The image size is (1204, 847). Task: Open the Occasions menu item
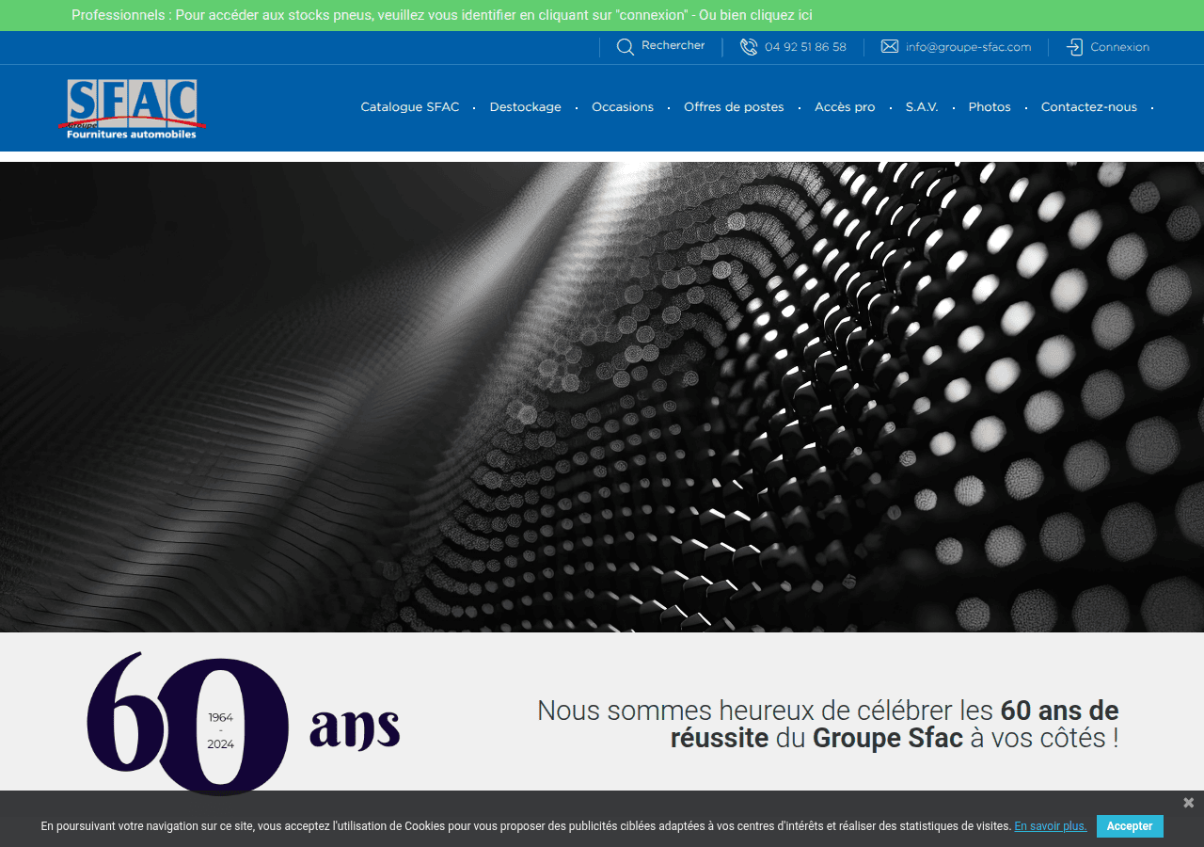click(623, 107)
